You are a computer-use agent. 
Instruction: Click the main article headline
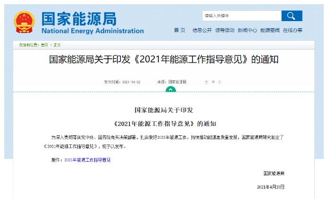pyautogui.click(x=164, y=60)
